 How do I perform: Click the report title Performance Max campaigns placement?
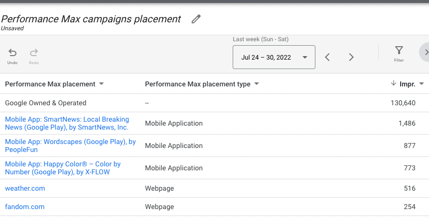(91, 19)
